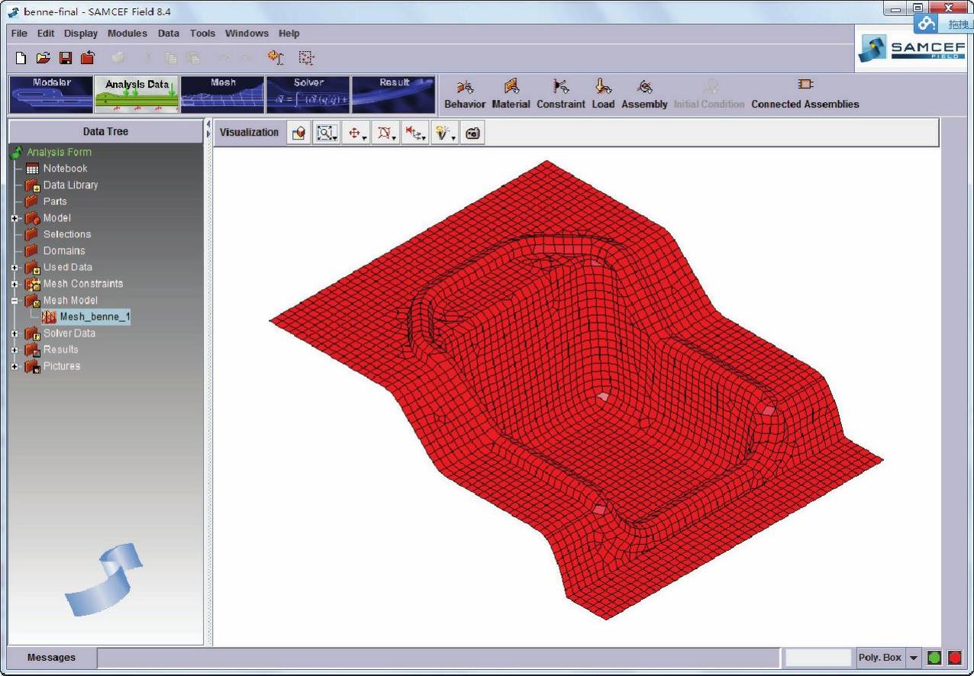
Task: Click the Save floppy disk icon
Action: tap(66, 58)
